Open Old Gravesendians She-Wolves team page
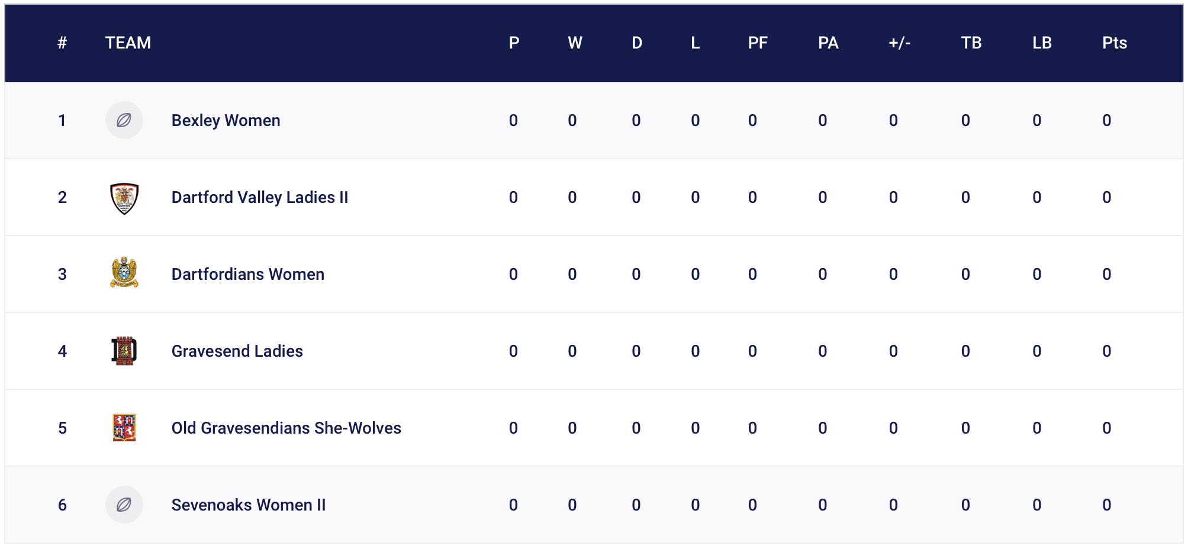 coord(286,428)
